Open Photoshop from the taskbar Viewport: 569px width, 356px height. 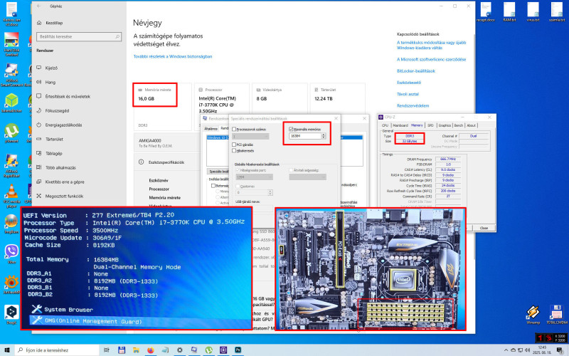click(x=238, y=350)
